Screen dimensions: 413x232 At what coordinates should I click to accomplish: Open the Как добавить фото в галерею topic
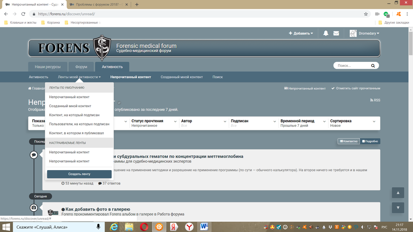coord(98,209)
